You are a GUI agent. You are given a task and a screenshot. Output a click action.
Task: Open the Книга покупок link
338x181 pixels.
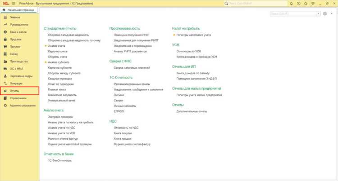click(123, 133)
